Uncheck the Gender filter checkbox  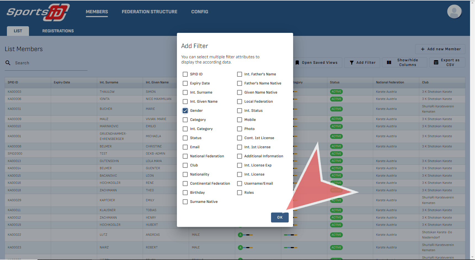coord(185,111)
